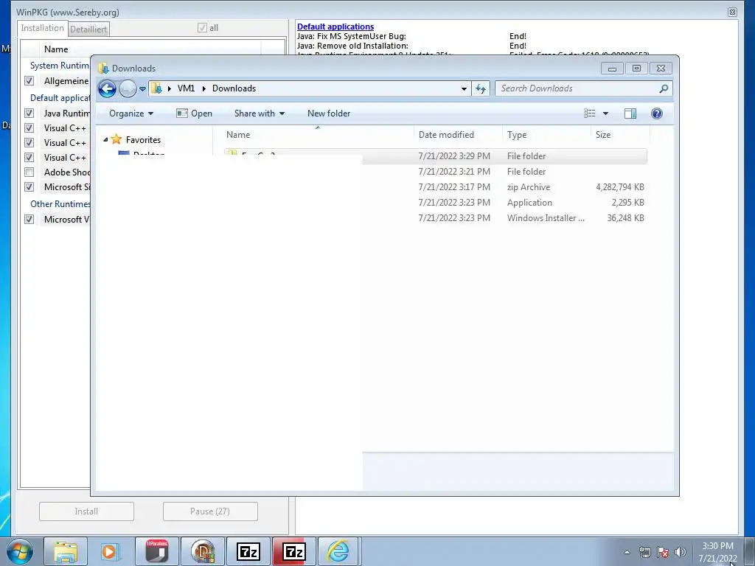
Task: Refresh the Downloads folder view
Action: coord(481,88)
